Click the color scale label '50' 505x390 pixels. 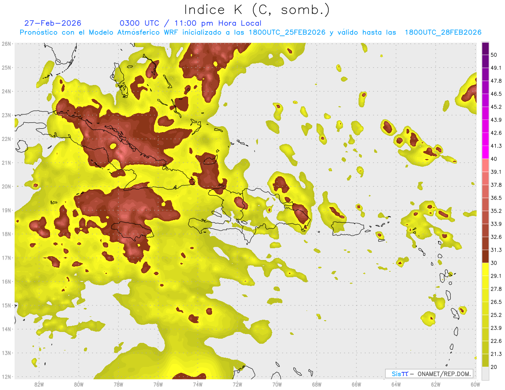(x=494, y=55)
